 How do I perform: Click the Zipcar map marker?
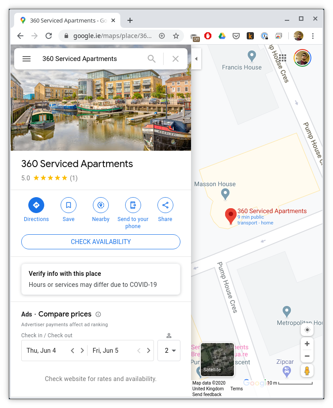click(x=287, y=372)
